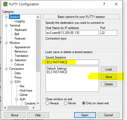Screen dimensions: 127x120
Task: Click the Saved Sessions name field
Action: coord(72,62)
